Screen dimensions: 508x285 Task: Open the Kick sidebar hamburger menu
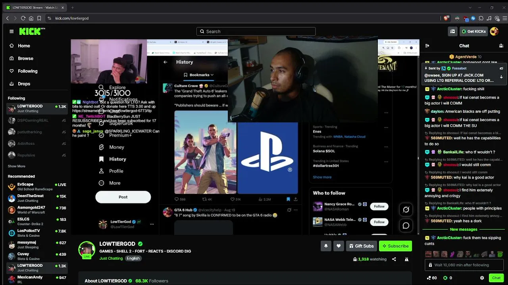tap(12, 31)
